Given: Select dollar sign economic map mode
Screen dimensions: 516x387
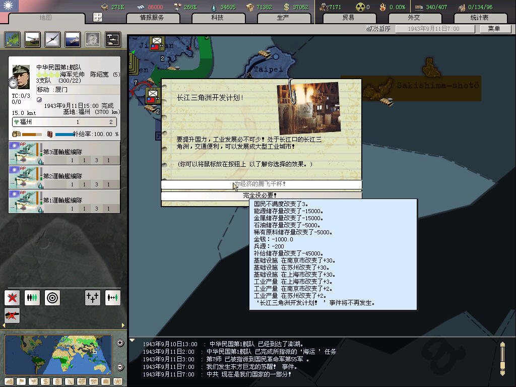Looking at the screenshot, I should point(45,381).
